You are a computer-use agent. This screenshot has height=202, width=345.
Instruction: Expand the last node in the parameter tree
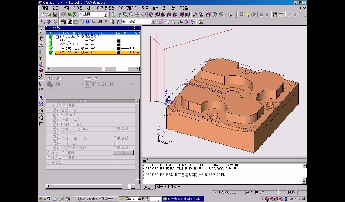[x=52, y=162]
